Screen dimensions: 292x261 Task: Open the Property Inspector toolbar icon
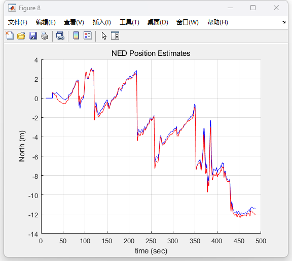point(115,36)
